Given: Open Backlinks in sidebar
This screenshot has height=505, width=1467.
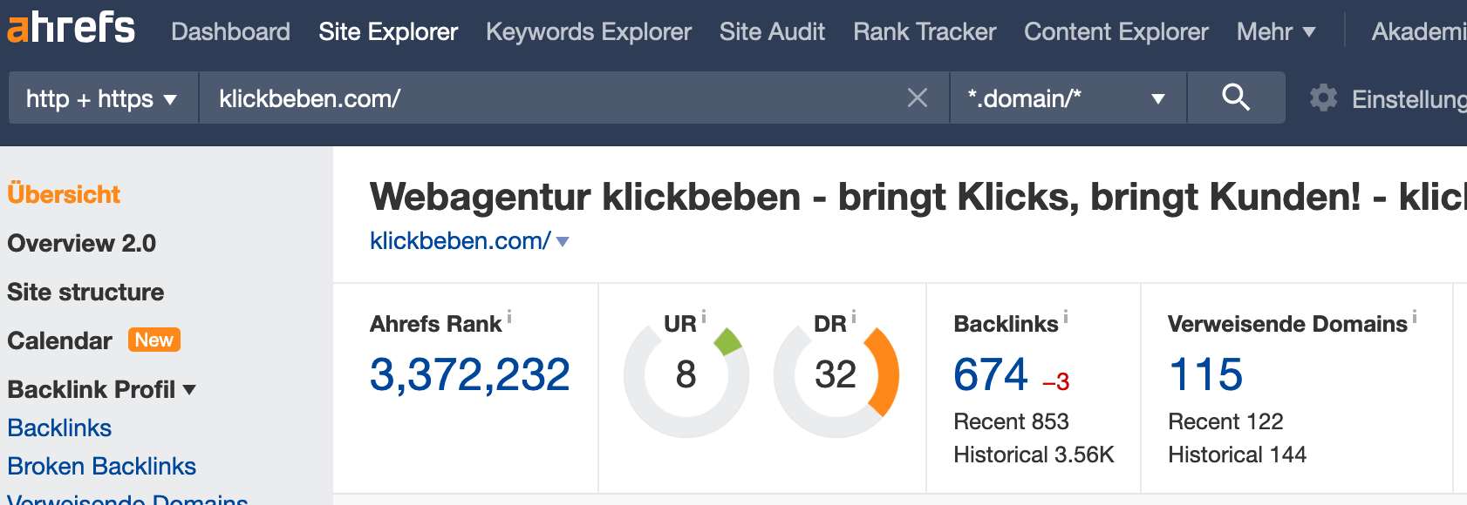Looking at the screenshot, I should (x=59, y=428).
